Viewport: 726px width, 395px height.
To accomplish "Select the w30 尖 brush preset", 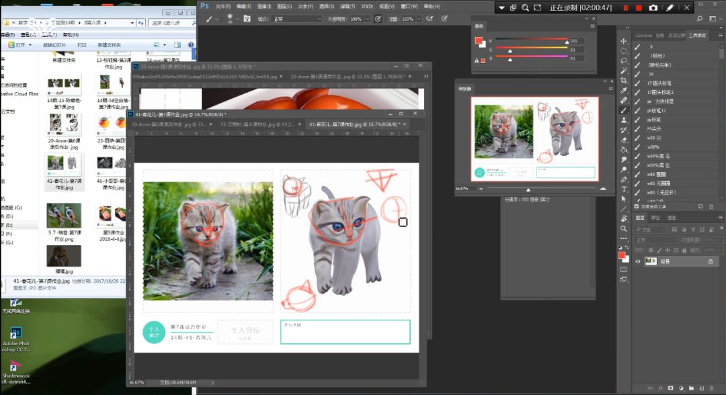I will (x=653, y=138).
